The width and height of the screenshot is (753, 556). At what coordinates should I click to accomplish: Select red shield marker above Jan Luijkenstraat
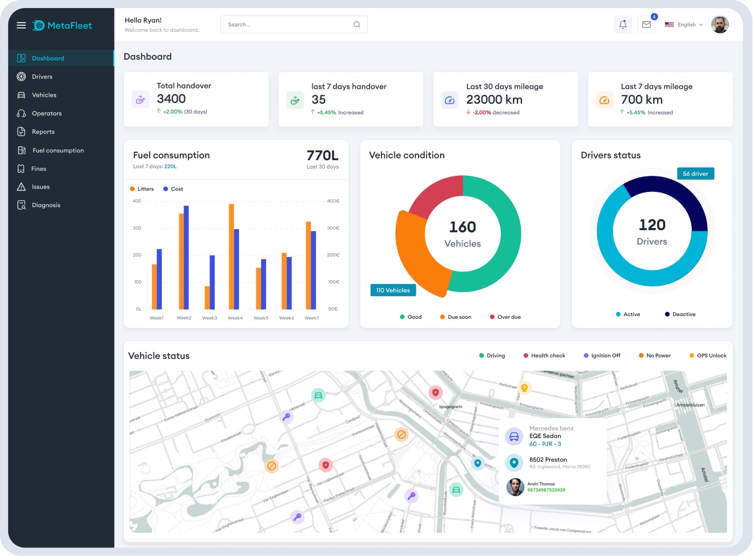[x=325, y=465]
